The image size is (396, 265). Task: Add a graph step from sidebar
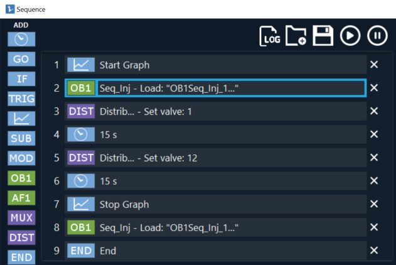pyautogui.click(x=21, y=118)
